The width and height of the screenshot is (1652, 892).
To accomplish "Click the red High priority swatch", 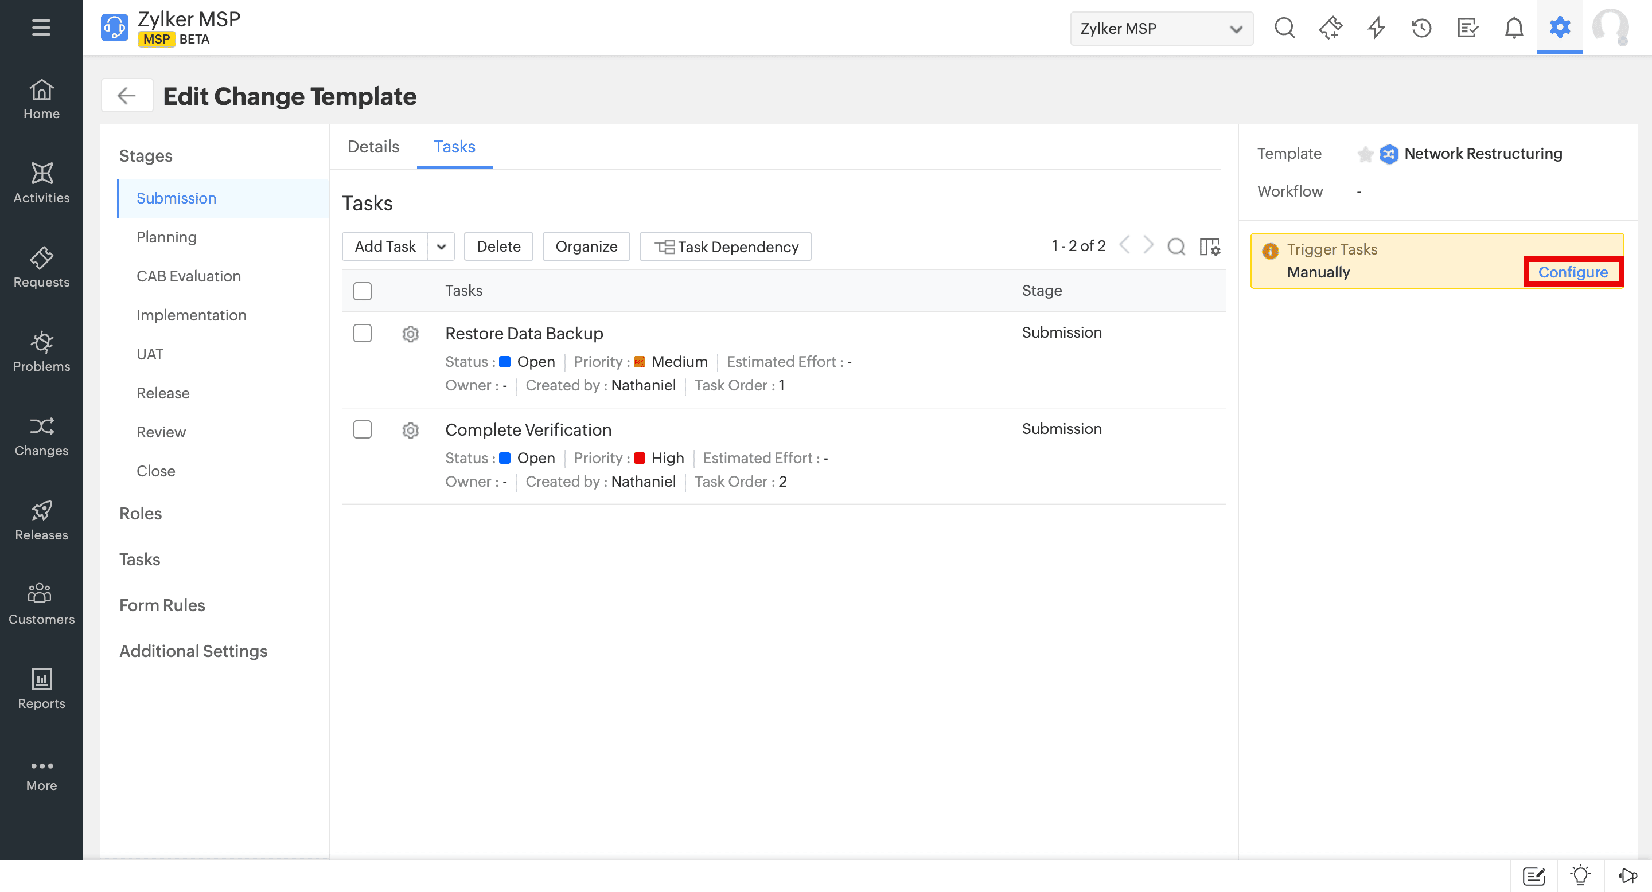I will click(640, 458).
